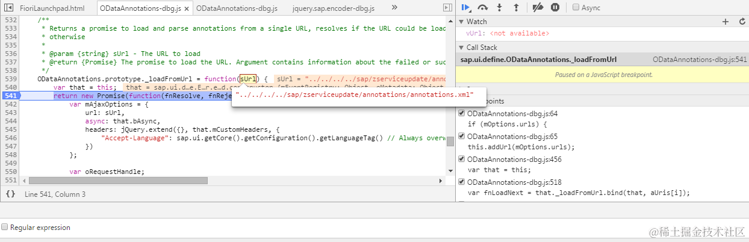Click 'var oRequestHandle;' on line 550

point(107,172)
